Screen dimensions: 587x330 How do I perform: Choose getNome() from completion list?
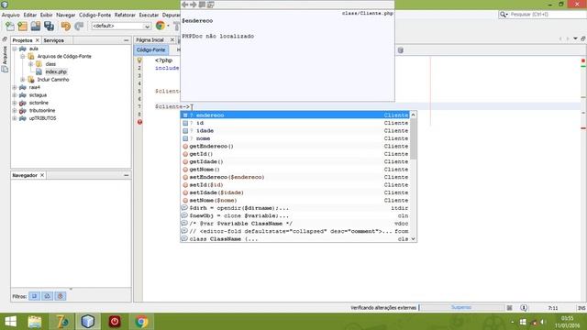click(295, 170)
